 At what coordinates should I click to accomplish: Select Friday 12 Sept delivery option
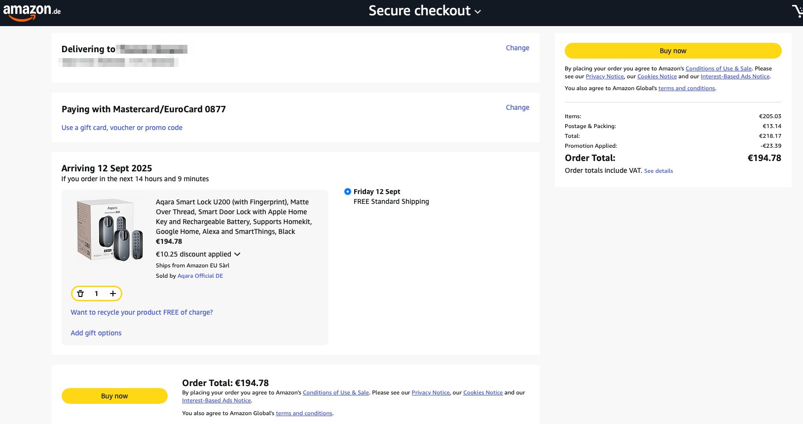coord(348,192)
